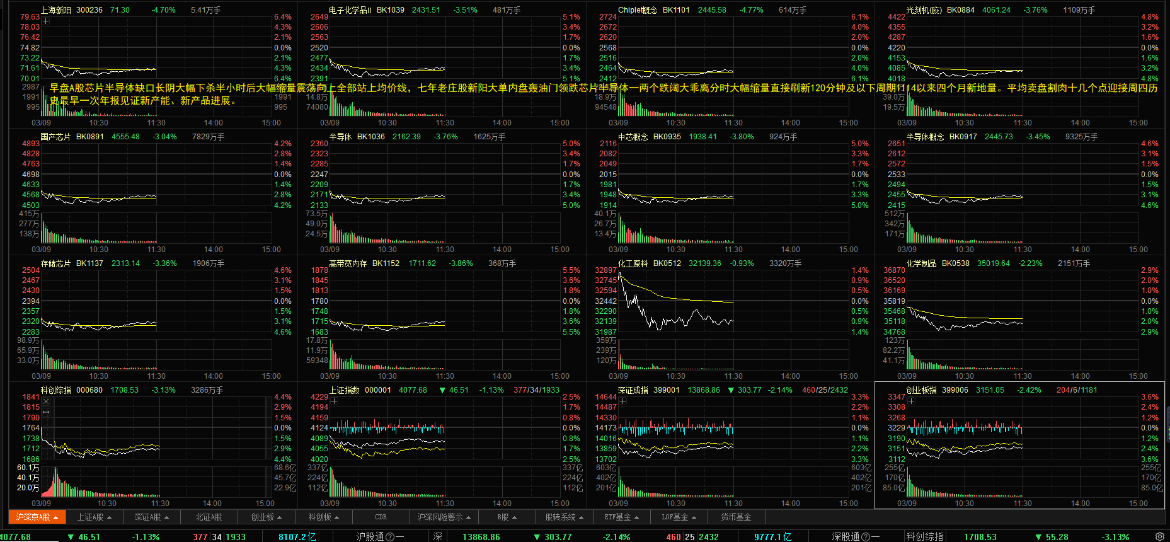Click 1708.53 value in status bar
1170x542 pixels.
coord(980,537)
